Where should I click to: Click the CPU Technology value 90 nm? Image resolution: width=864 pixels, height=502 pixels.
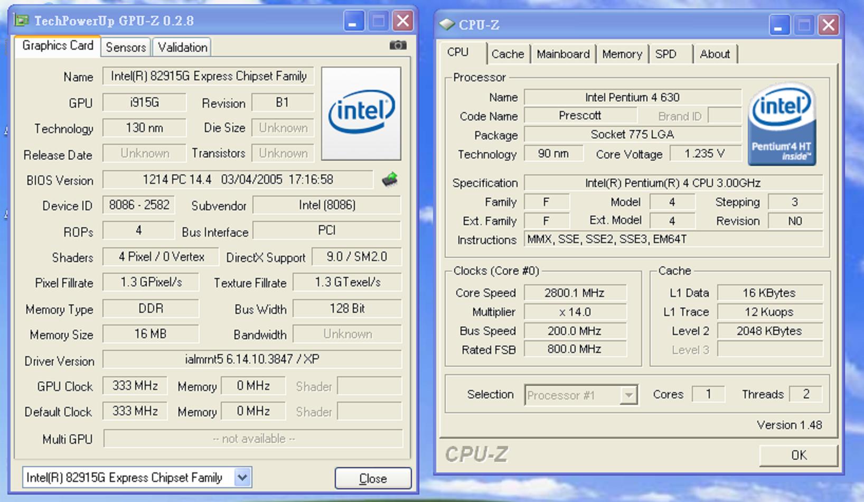click(553, 154)
